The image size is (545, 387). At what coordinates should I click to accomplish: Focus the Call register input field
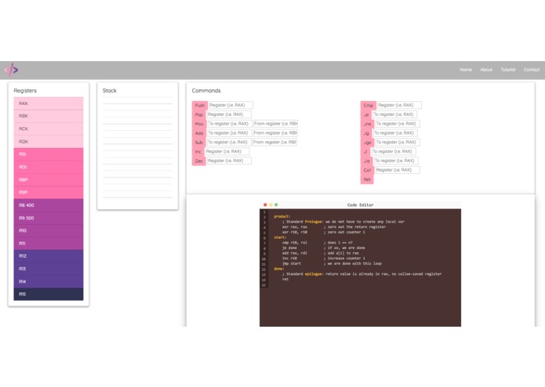(x=398, y=170)
